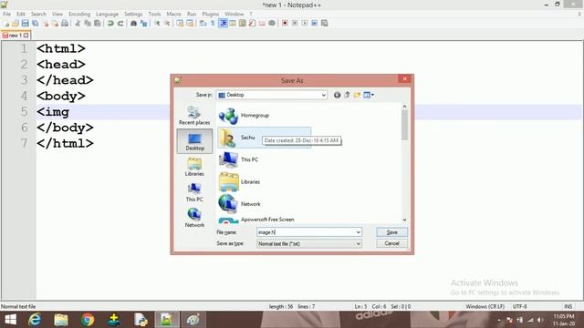Click the Start Recording macro icon

click(285, 23)
